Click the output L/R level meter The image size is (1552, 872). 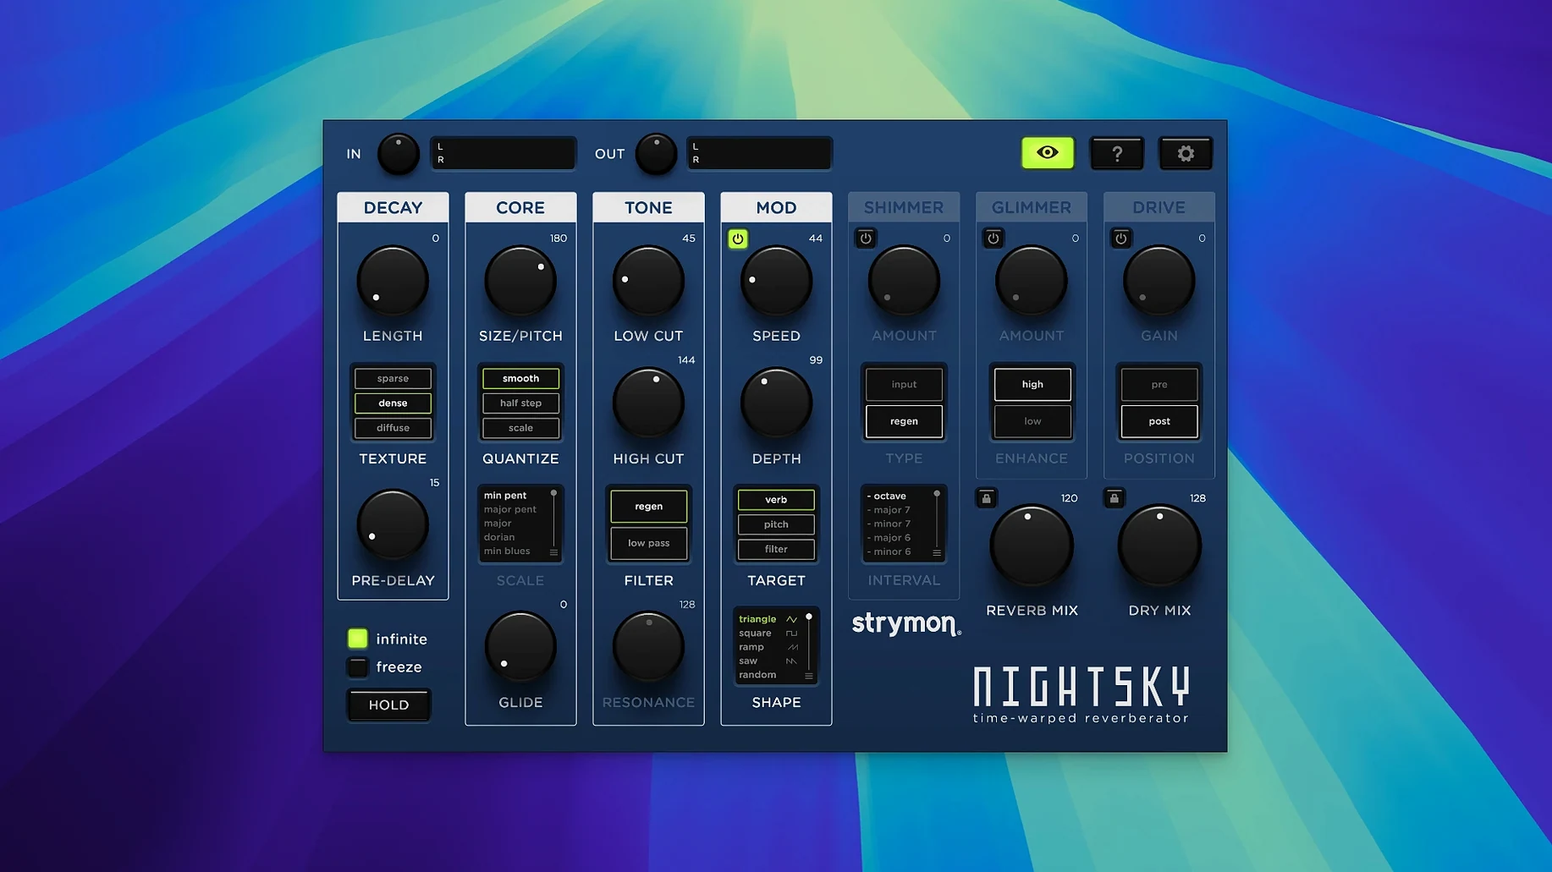point(759,153)
